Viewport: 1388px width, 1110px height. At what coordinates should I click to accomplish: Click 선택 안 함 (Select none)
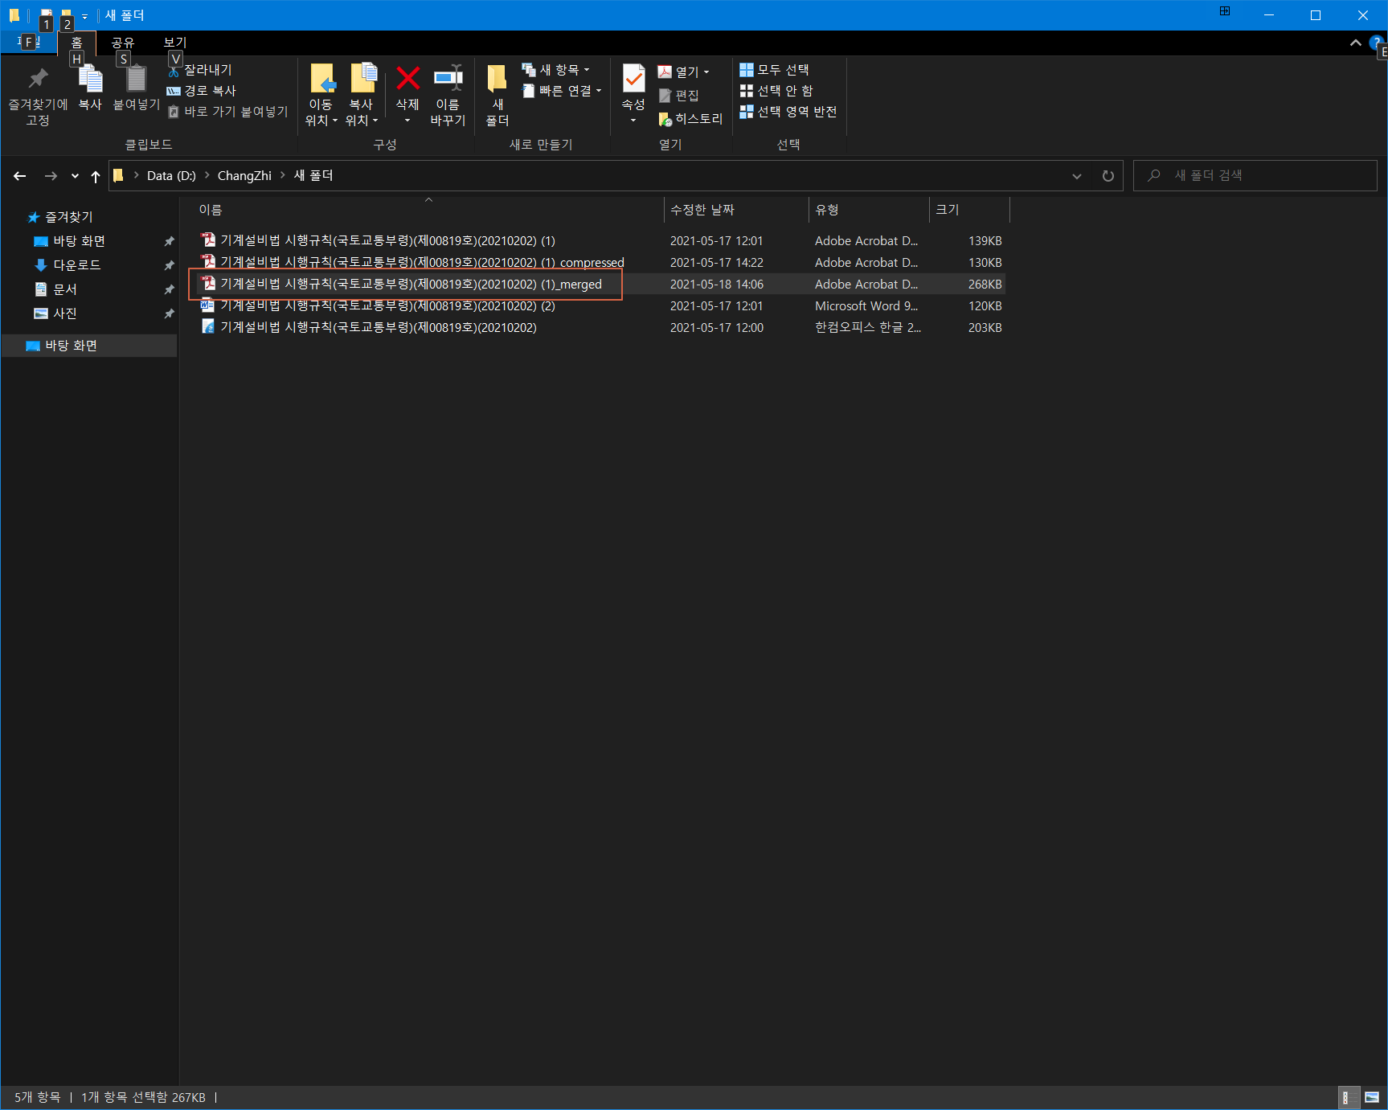776,91
